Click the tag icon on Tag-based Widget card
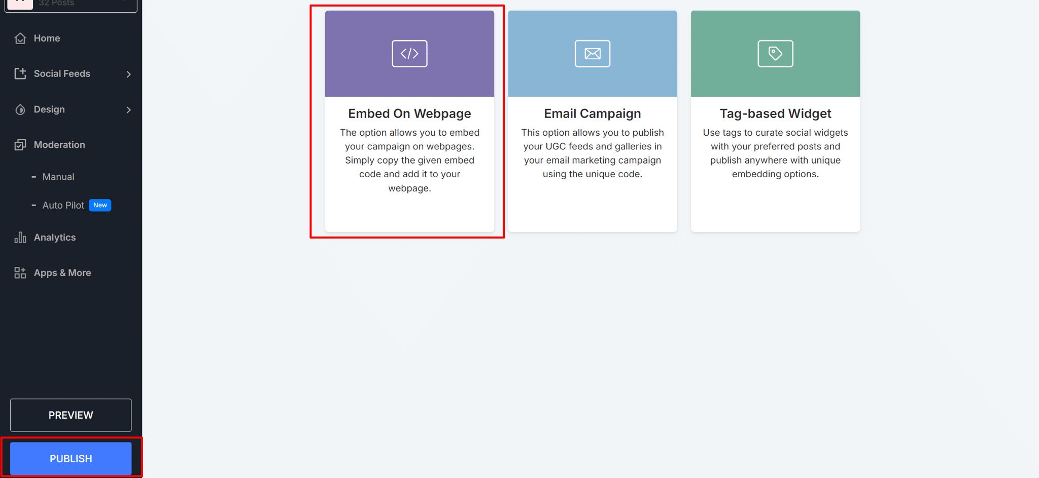 [775, 53]
